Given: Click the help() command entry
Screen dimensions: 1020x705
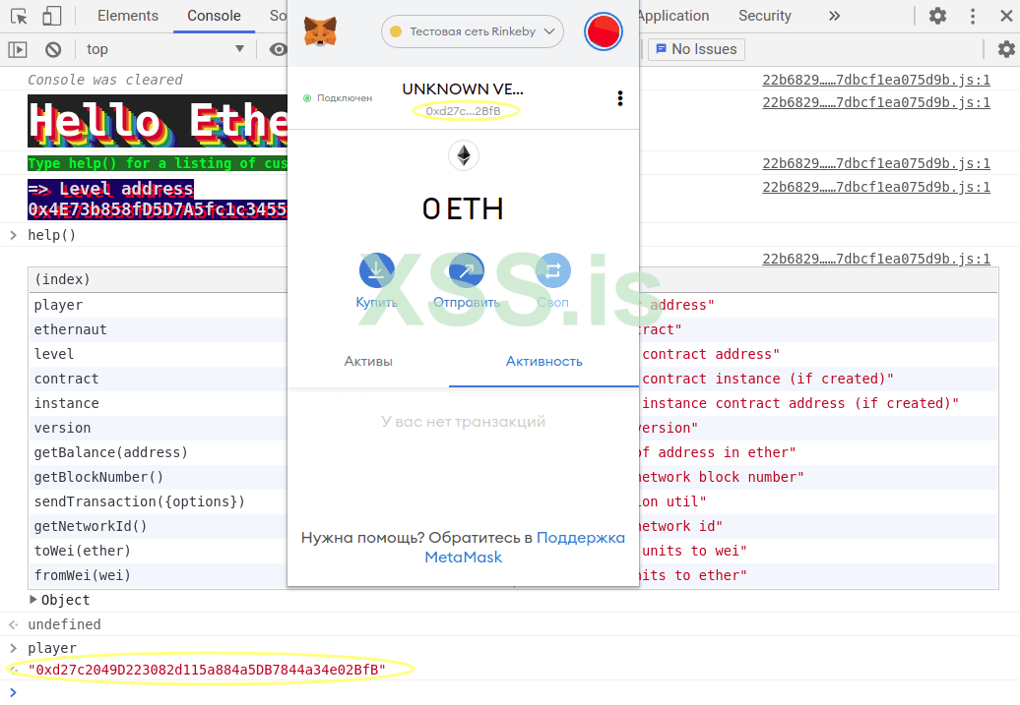Looking at the screenshot, I should tap(51, 235).
